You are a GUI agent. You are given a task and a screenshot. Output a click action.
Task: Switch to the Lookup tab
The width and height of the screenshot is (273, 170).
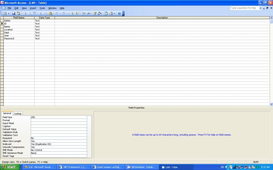coord(18,114)
